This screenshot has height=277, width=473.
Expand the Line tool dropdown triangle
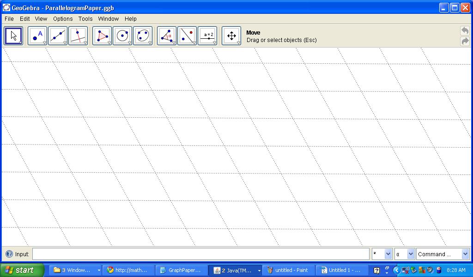click(x=65, y=43)
